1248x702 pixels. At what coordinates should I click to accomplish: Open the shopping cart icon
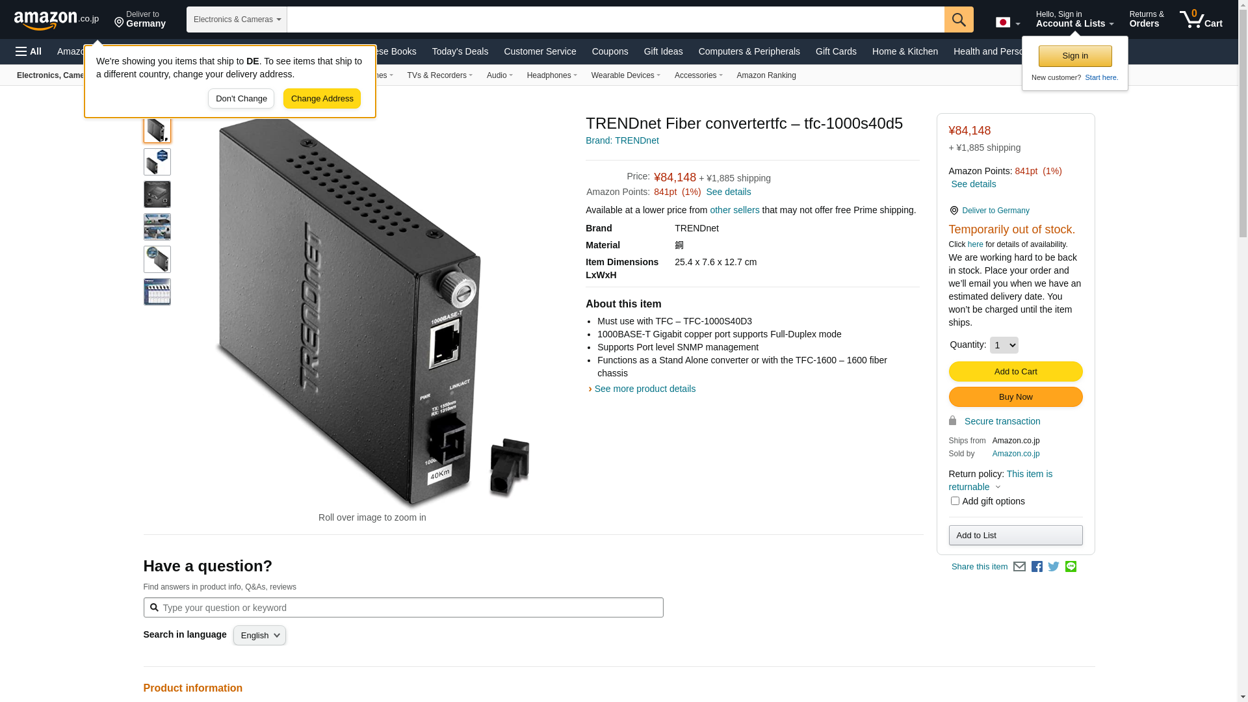coord(1201,19)
